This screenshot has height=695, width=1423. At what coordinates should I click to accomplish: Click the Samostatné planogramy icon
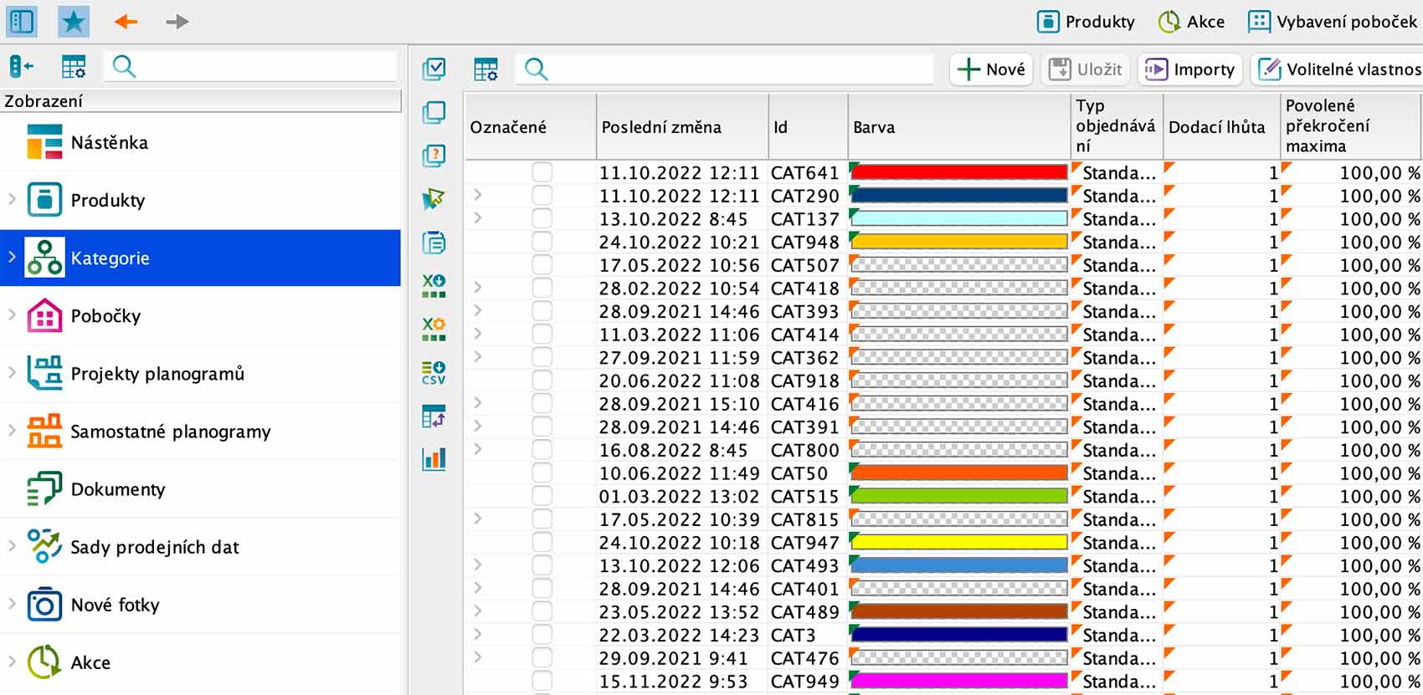[44, 431]
